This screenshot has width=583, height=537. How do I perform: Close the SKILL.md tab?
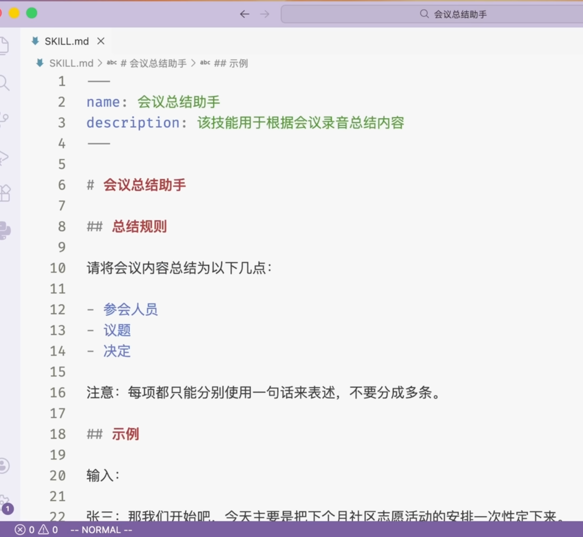(x=101, y=41)
